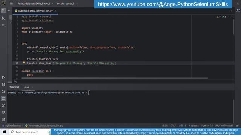Toggle read-only lock icon in status bar

pyautogui.click(x=237, y=126)
